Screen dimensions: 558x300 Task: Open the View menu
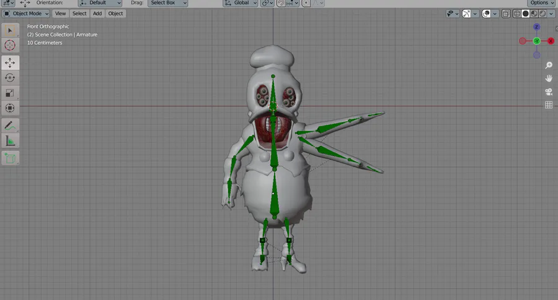click(60, 14)
